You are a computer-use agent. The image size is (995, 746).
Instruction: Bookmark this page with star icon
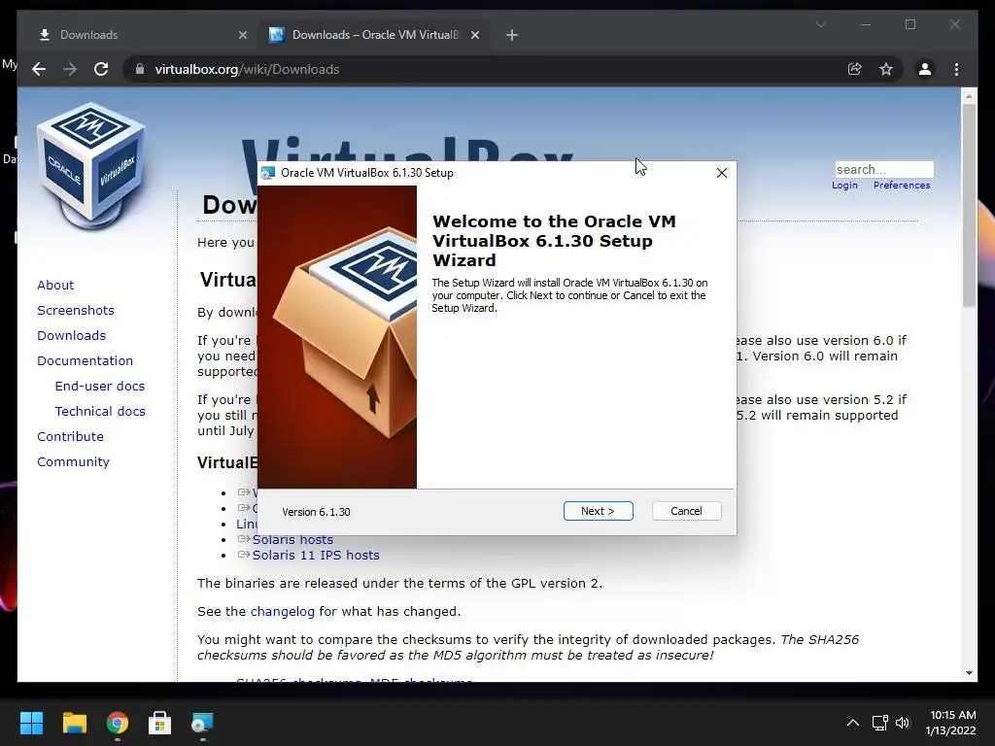[x=886, y=69]
